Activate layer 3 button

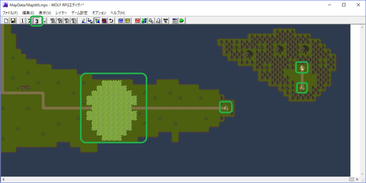[36, 21]
